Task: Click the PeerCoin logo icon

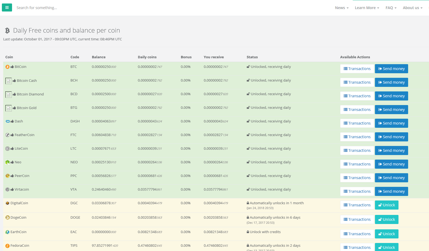Action: point(7,176)
